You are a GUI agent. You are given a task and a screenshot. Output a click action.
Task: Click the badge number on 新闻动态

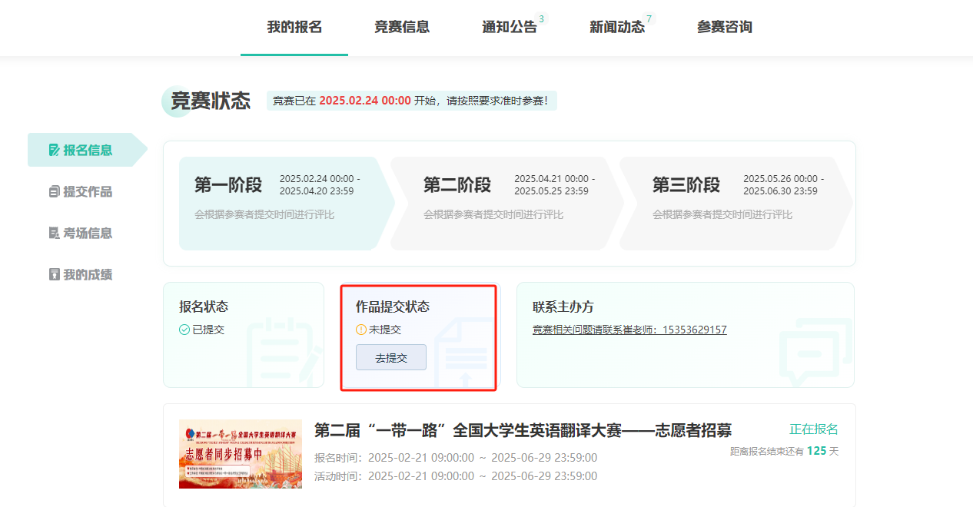[x=649, y=19]
